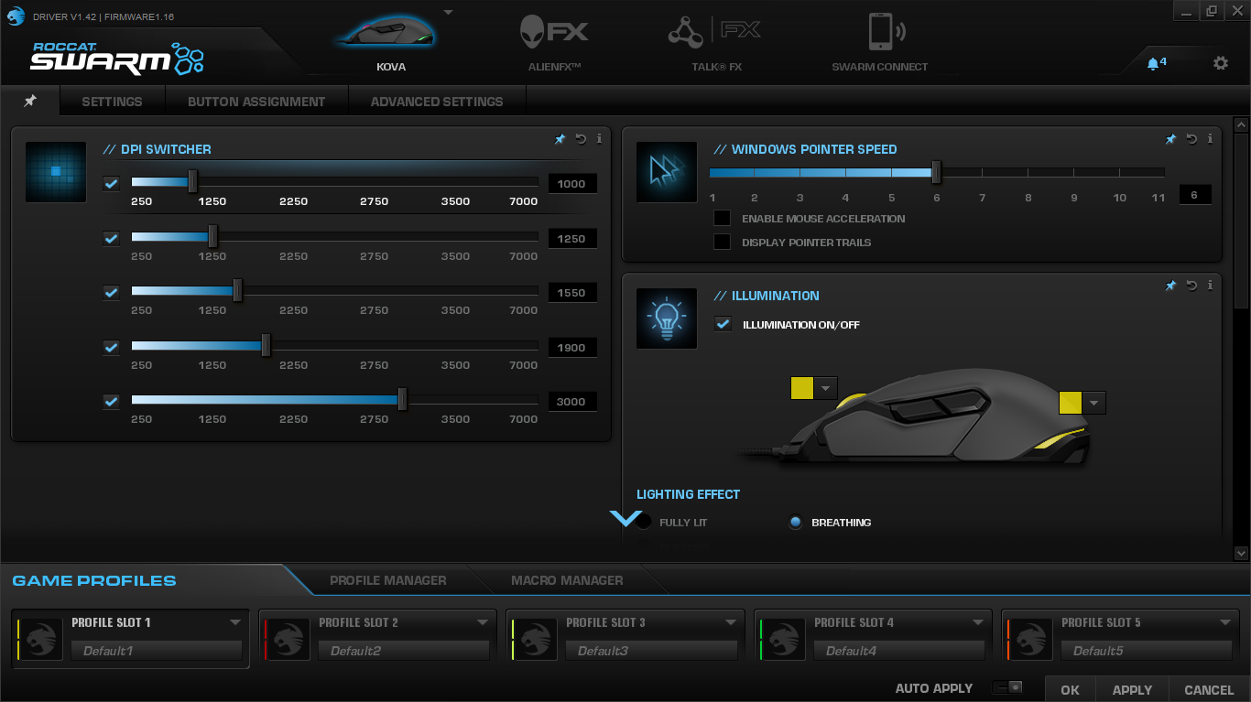Show info for Windows Pointer Speed
Image resolution: width=1251 pixels, height=702 pixels.
(1210, 139)
